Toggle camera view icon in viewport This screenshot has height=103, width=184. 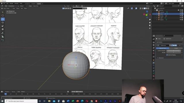(150, 25)
